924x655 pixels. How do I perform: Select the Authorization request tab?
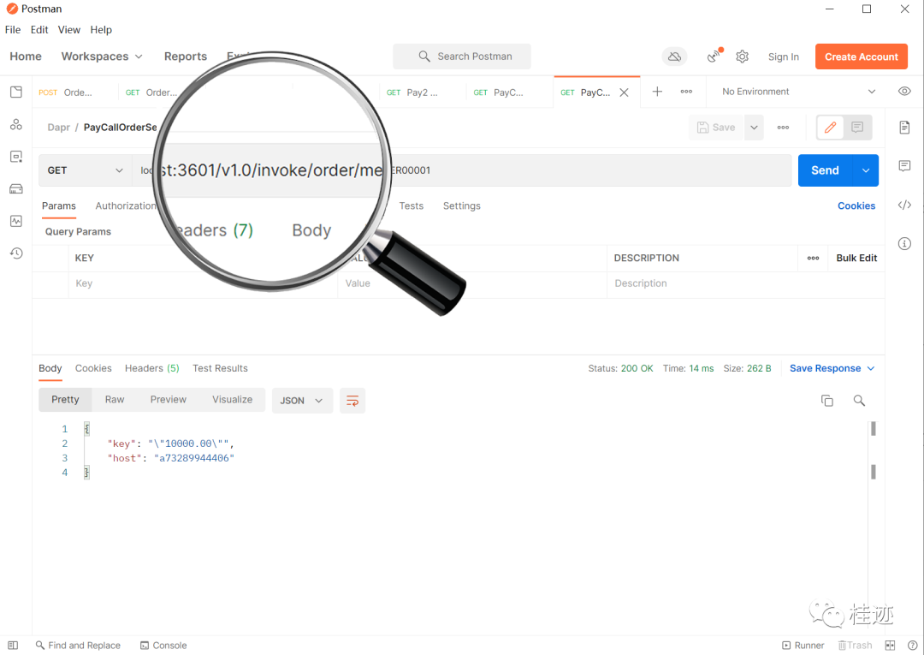[126, 205]
